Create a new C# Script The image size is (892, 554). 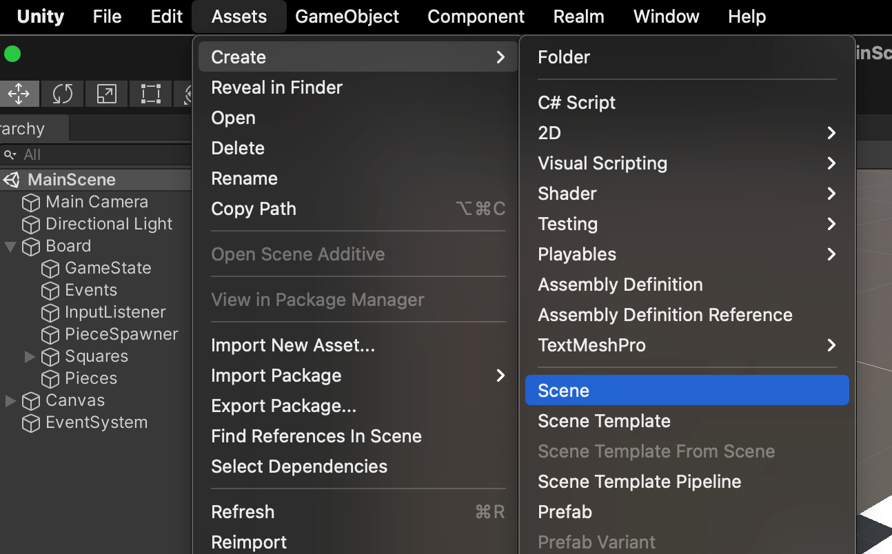(x=576, y=103)
